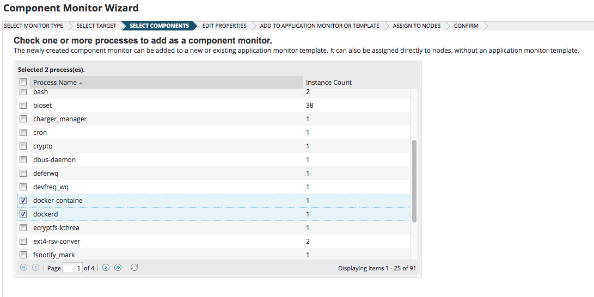This screenshot has width=594, height=297.
Task: Click ext4-rsv-conver instance count 2
Action: pos(308,242)
